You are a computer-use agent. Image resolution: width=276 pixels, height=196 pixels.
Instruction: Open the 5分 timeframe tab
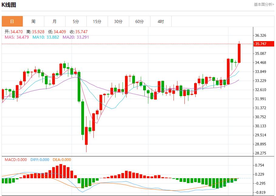[x=76, y=21]
